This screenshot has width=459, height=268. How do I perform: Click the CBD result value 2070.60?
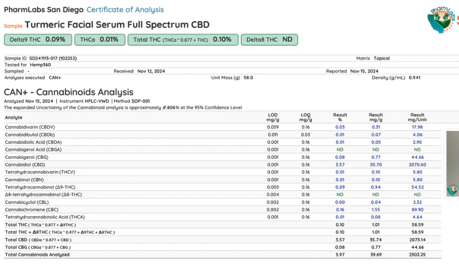417,165
